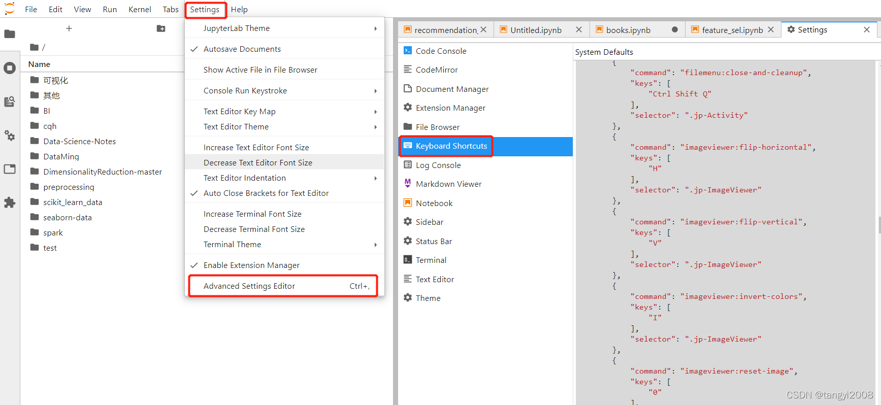Image resolution: width=881 pixels, height=405 pixels.
Task: Expand Text Editor Indentation submenu
Action: [x=284, y=178]
